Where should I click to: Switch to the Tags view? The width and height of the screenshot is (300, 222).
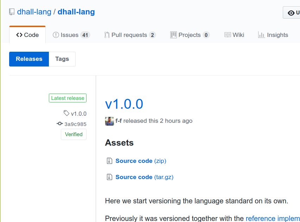coord(62,59)
